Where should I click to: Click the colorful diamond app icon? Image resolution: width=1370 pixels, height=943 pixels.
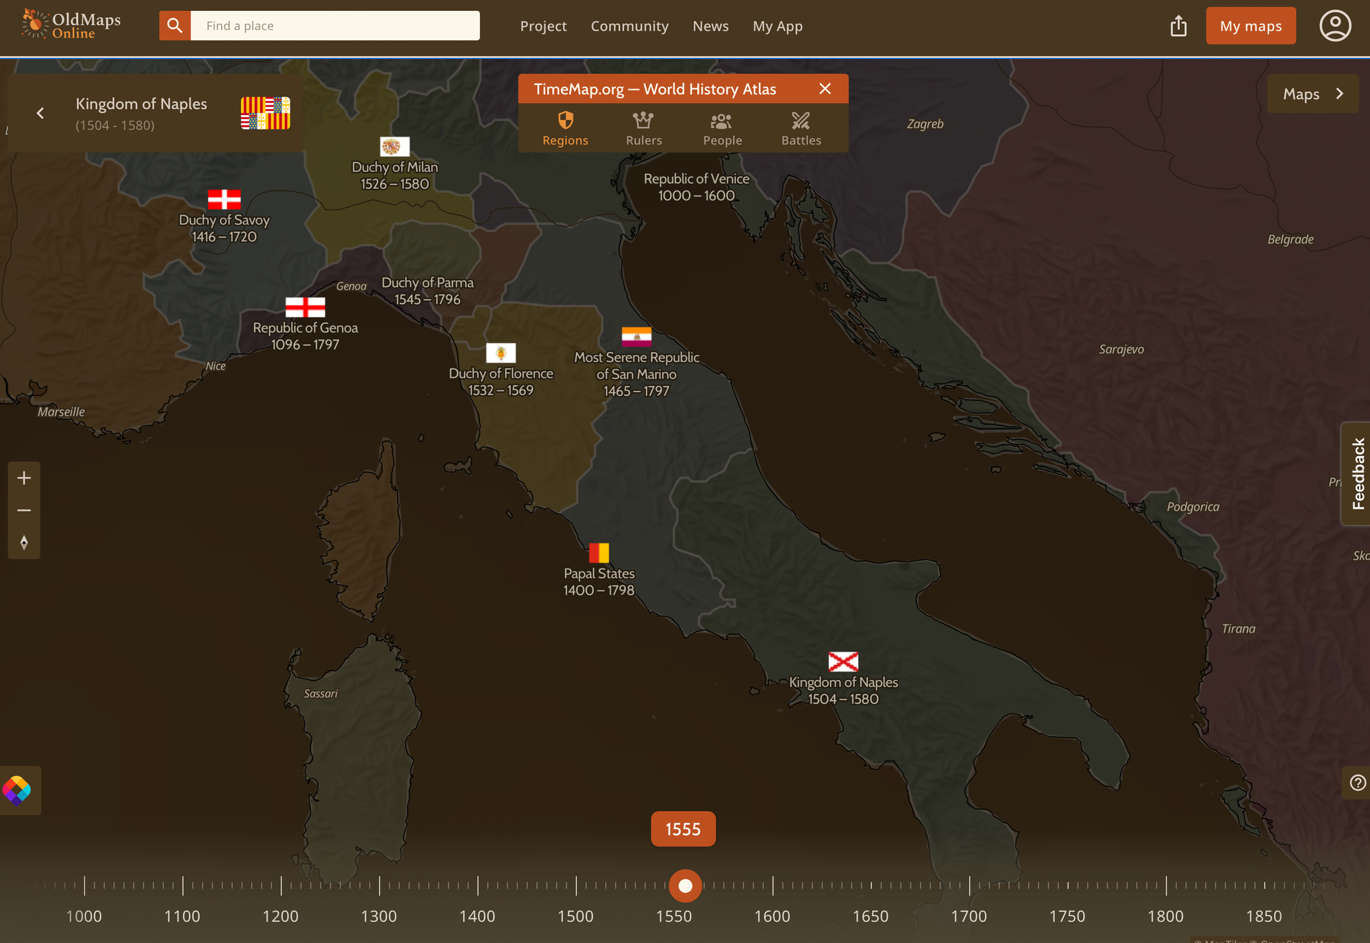[17, 790]
